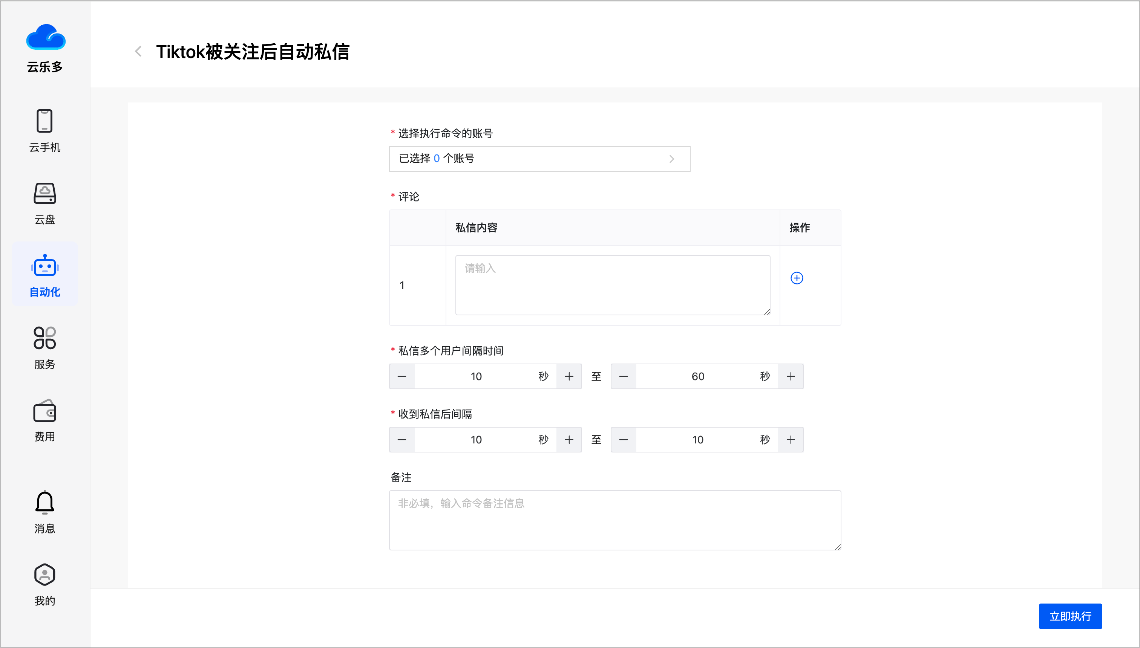Focus the 备注 remarks textarea
The width and height of the screenshot is (1140, 648).
[x=615, y=520]
